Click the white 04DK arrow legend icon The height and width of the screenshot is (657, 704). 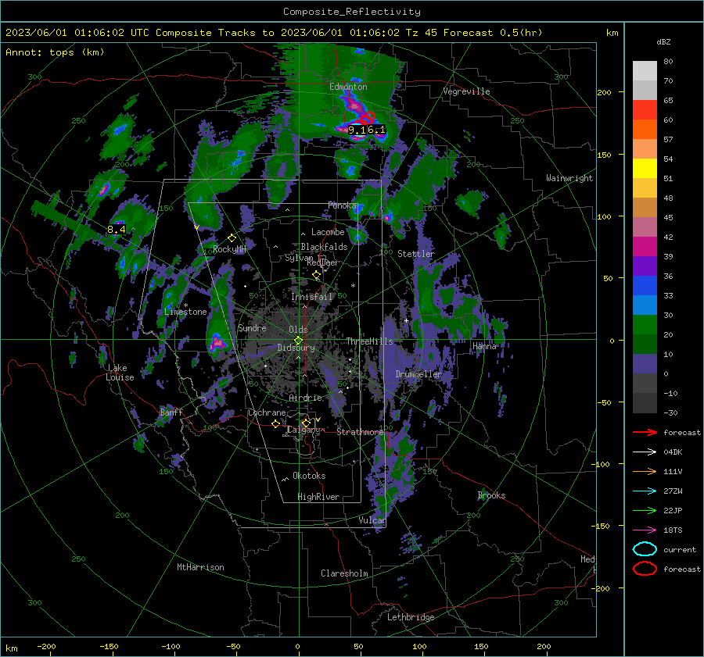pos(645,452)
